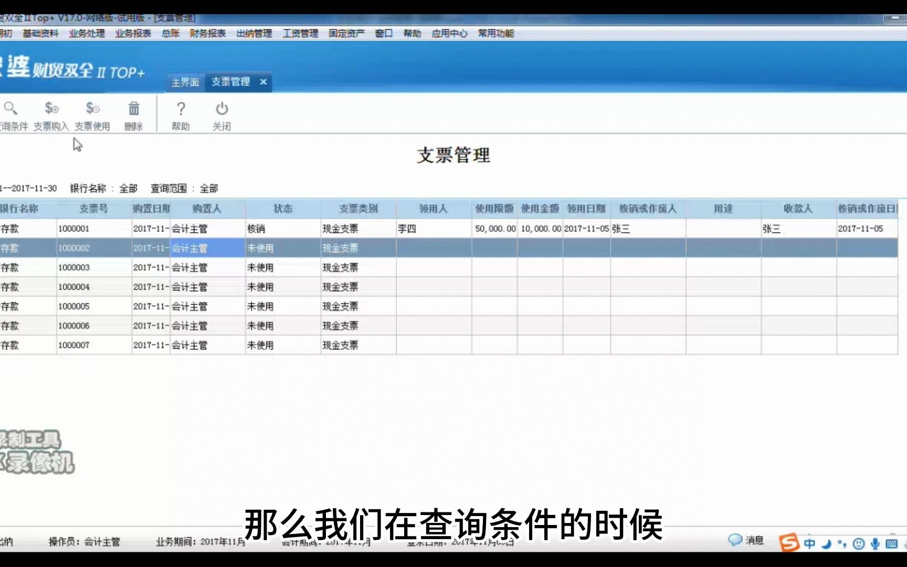Open the 出纳管理 menu
907x567 pixels.
coord(253,33)
